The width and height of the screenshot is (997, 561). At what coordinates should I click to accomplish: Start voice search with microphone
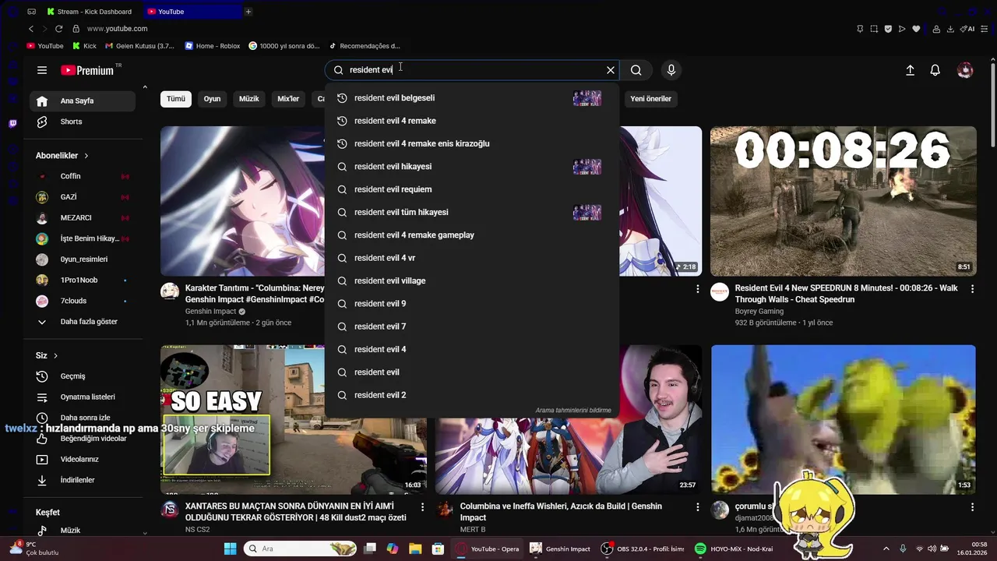671,70
